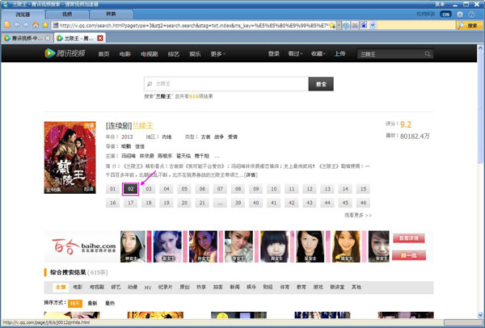
Task: Sort results by 最热
Action: 110,303
